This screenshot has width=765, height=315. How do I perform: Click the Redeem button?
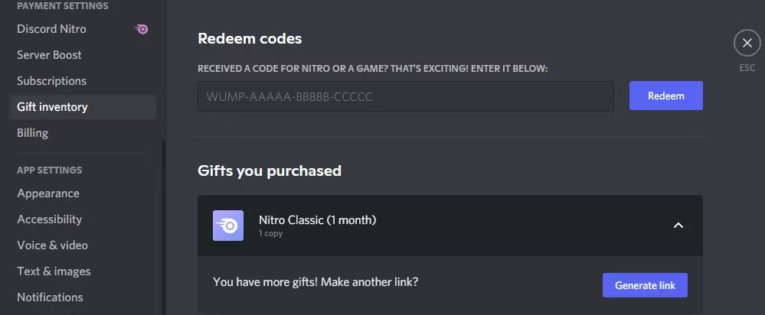[666, 96]
